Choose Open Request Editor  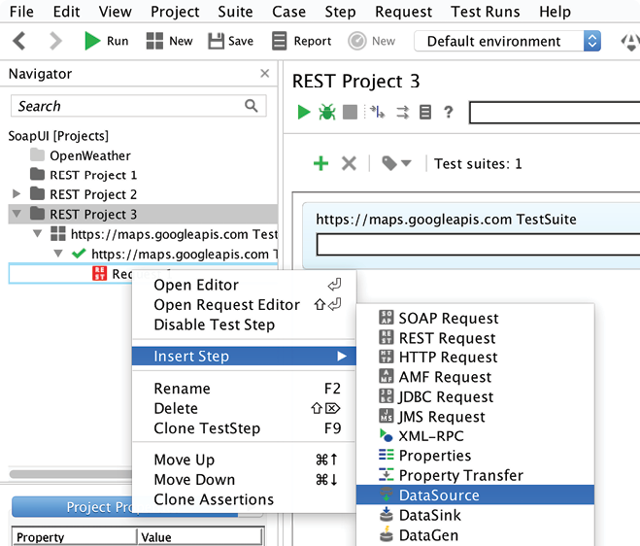(x=244, y=305)
